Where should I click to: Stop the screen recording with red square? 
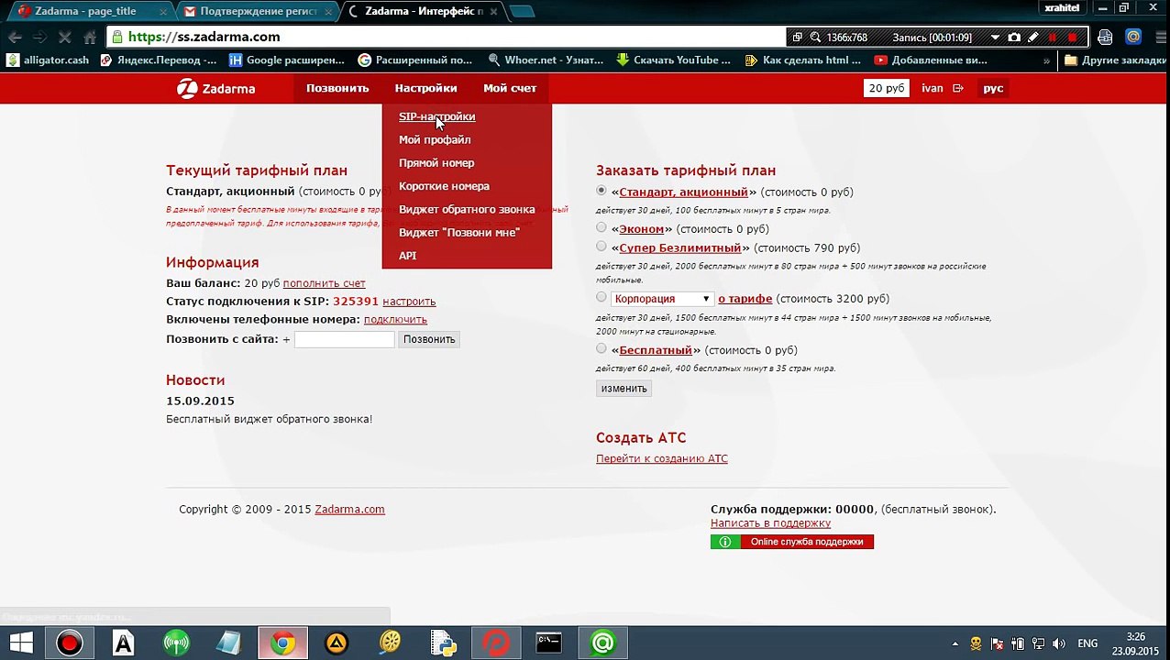(1073, 38)
